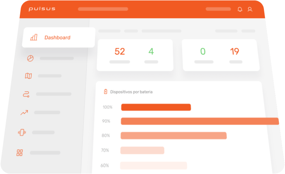Click the green 0 counter value
Image resolution: width=285 pixels, height=174 pixels.
(203, 52)
